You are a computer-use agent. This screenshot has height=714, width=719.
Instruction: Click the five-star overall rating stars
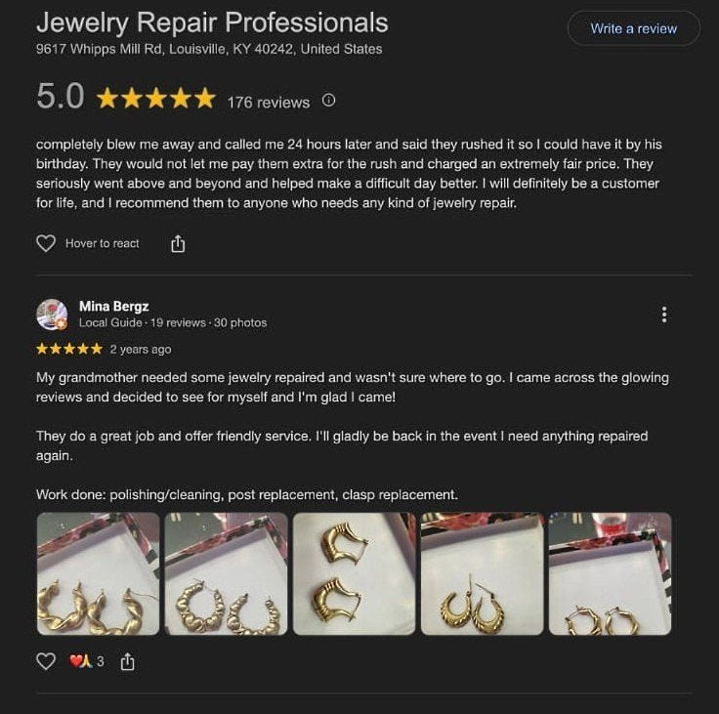click(x=156, y=98)
